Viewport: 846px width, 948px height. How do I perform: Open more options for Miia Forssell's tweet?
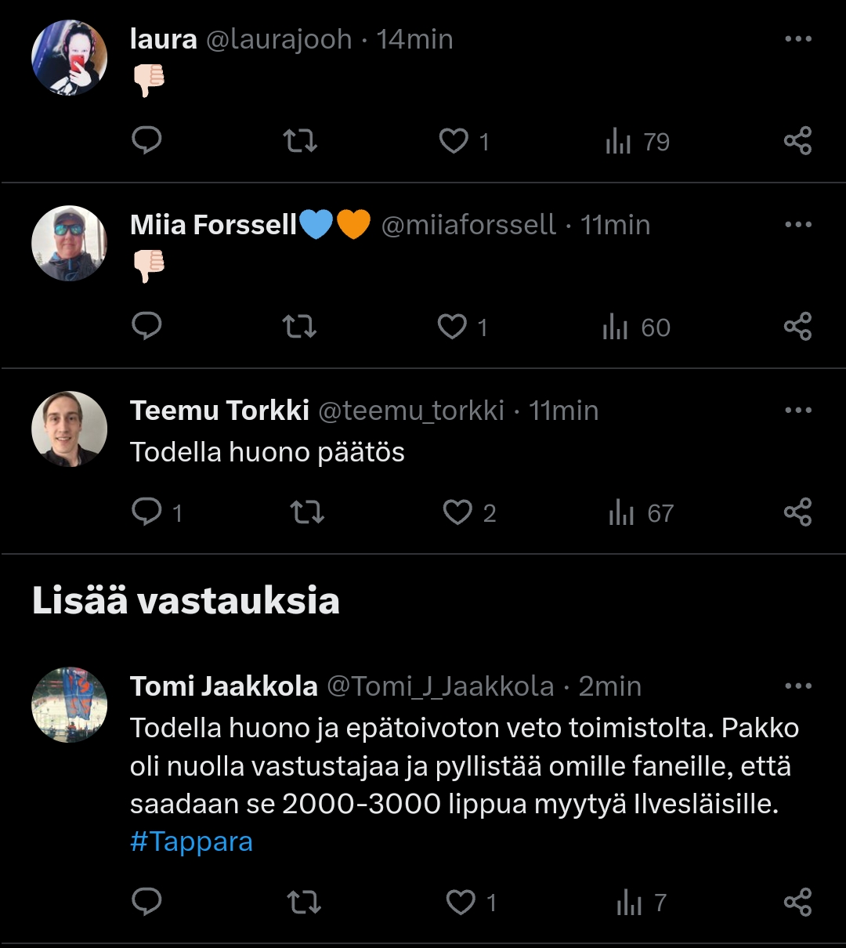(797, 225)
